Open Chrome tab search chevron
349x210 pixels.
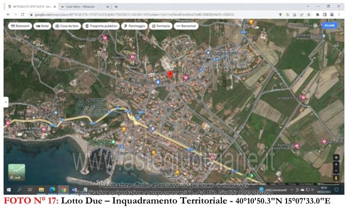308,7
